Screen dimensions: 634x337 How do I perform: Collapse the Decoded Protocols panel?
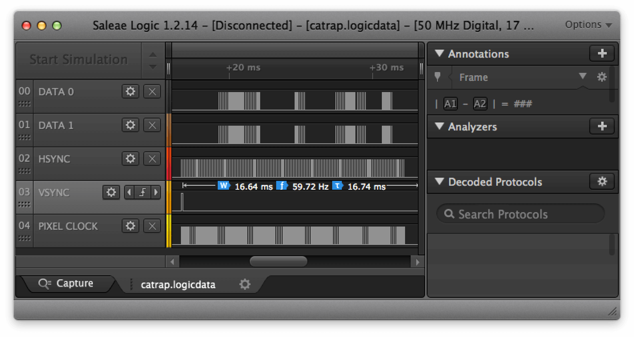[x=439, y=181]
